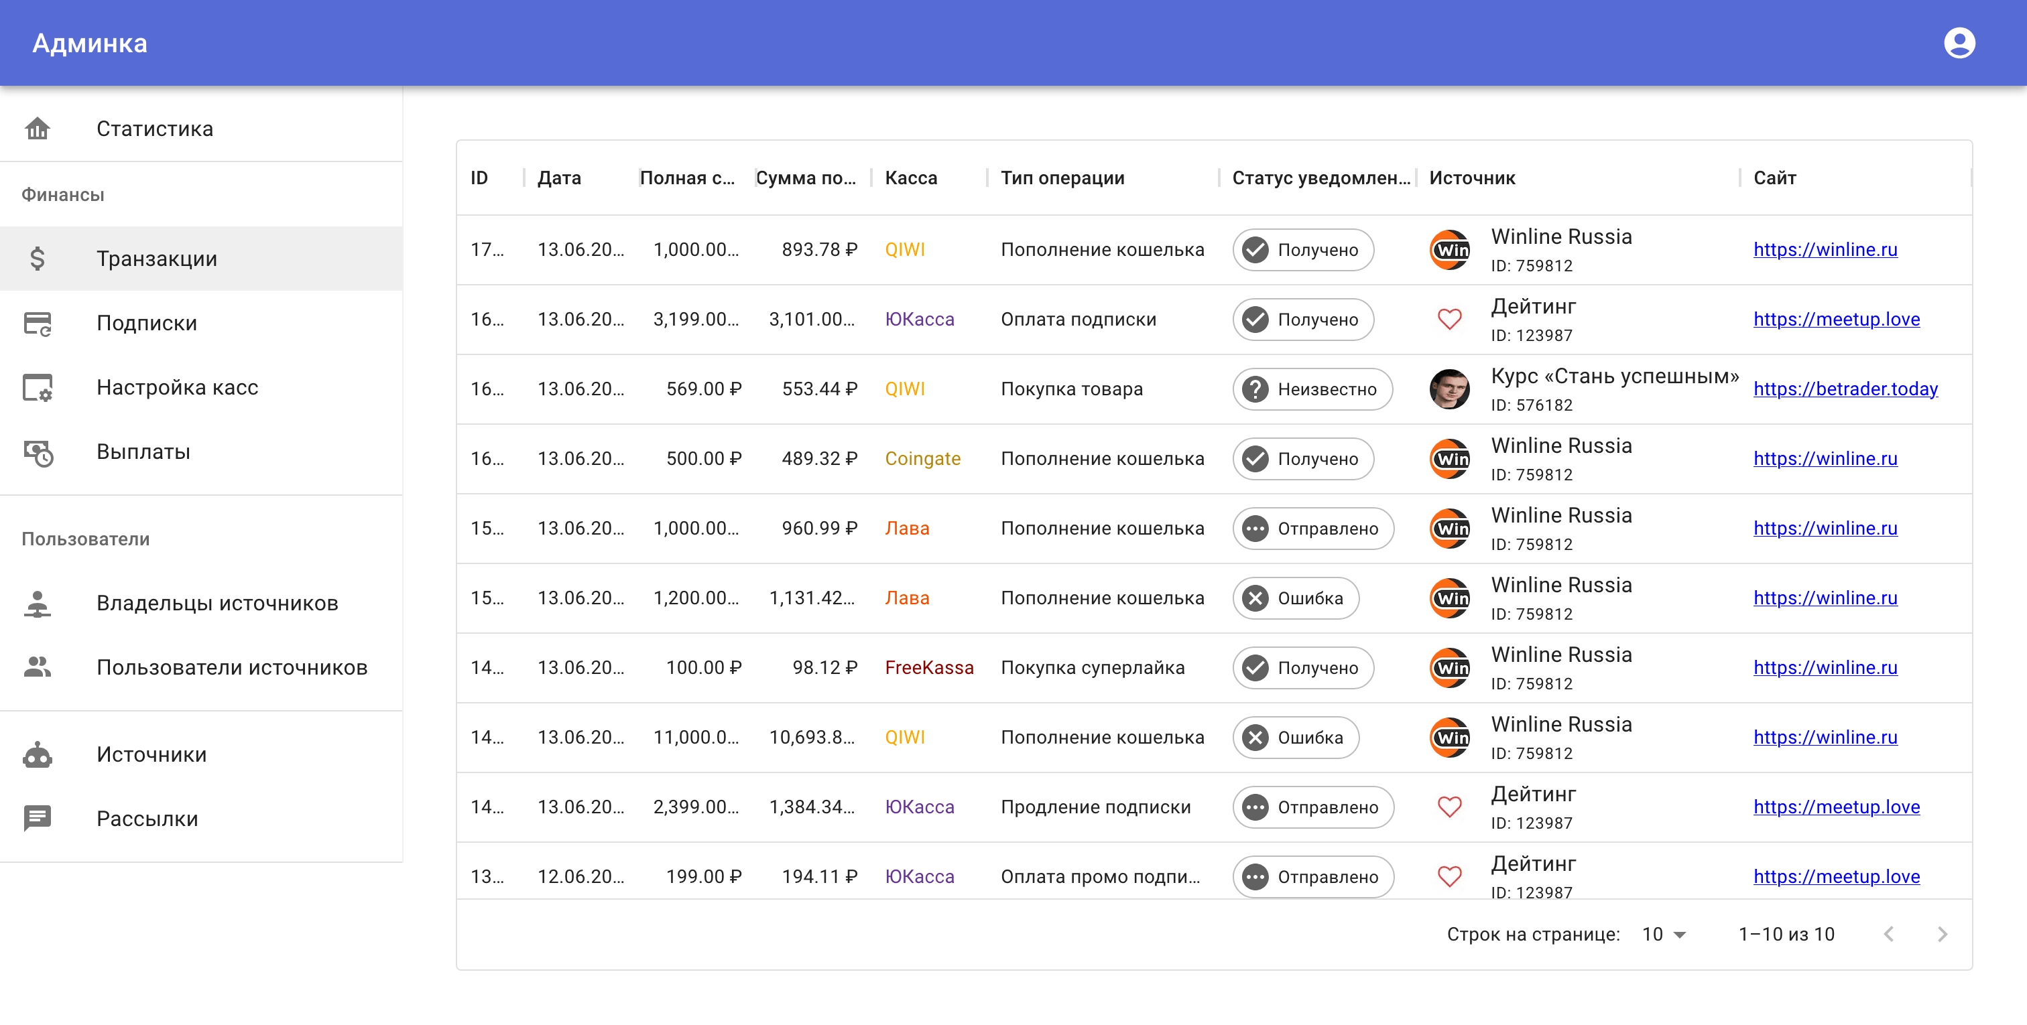Open the rows per page dropdown

(1662, 934)
